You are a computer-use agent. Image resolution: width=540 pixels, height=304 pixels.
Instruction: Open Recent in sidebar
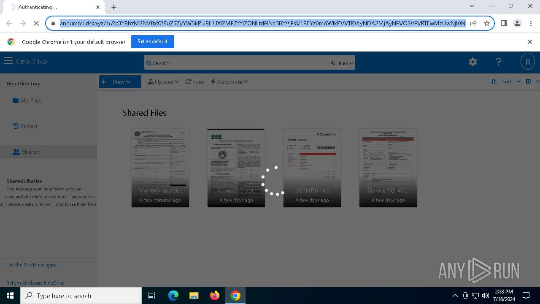pos(25,126)
